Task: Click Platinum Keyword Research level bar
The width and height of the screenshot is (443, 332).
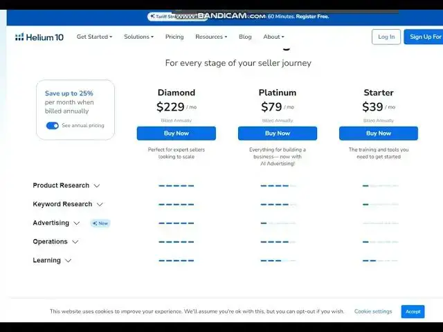Action: (x=278, y=205)
